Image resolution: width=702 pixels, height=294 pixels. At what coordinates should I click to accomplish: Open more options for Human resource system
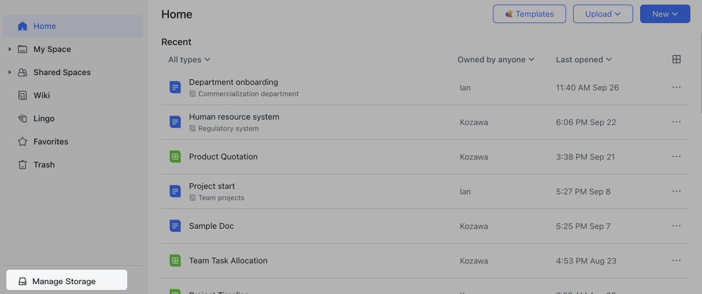point(676,122)
